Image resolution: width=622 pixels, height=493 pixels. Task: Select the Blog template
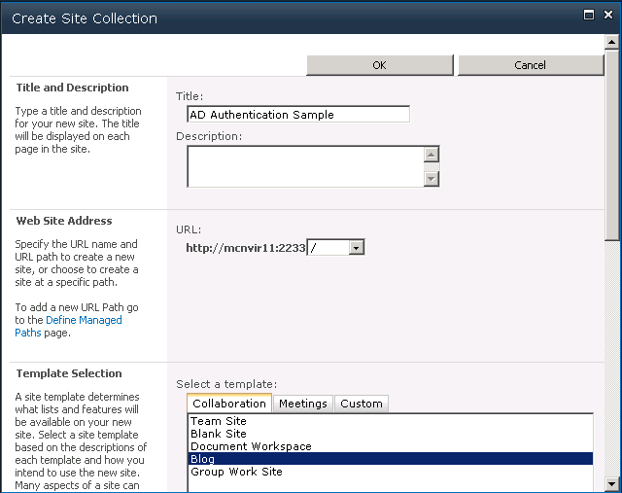tap(203, 459)
